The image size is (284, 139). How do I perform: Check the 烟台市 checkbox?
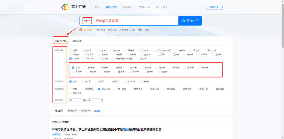coord(130,72)
